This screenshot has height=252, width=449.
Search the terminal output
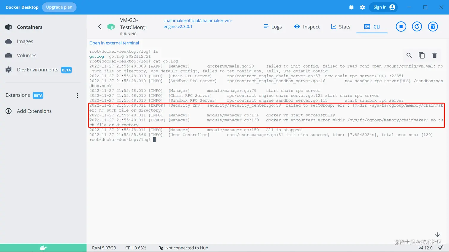click(x=409, y=55)
